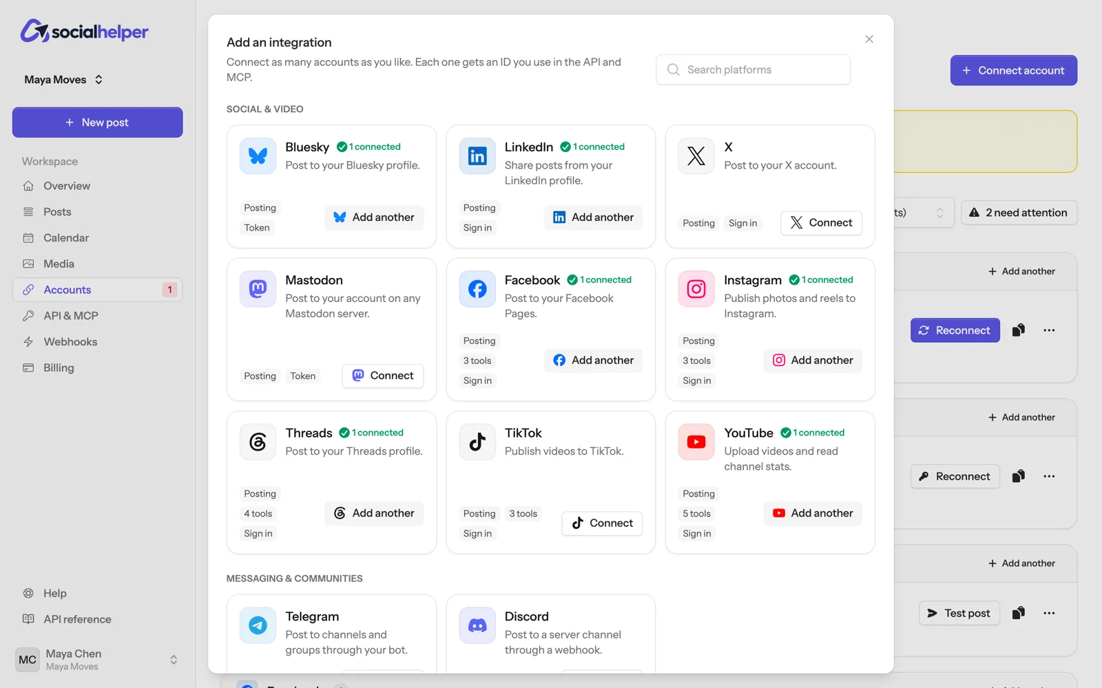Open the Media section
Image resolution: width=1102 pixels, height=688 pixels.
click(97, 264)
